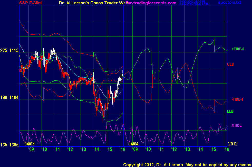Select the +TIDE-2 legend label
The height and width of the screenshot is (167, 252).
238,49
